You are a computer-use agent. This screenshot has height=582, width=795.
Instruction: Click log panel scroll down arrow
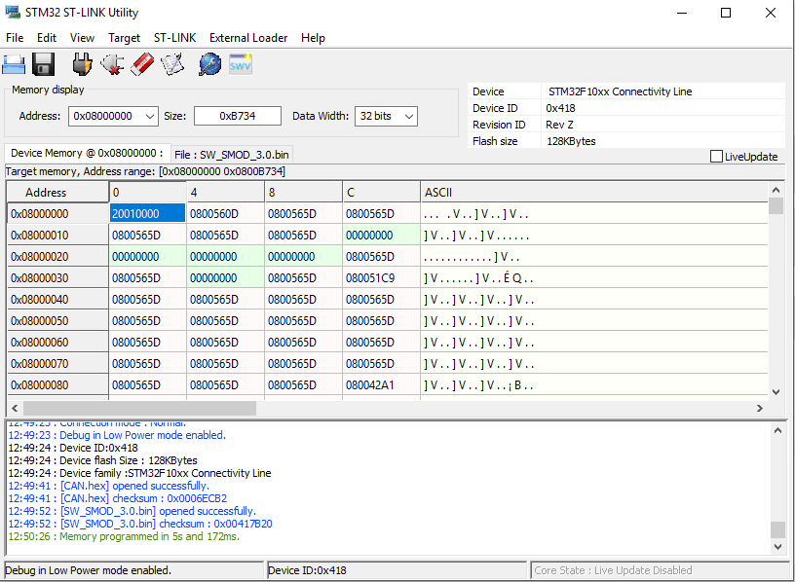coord(777,547)
